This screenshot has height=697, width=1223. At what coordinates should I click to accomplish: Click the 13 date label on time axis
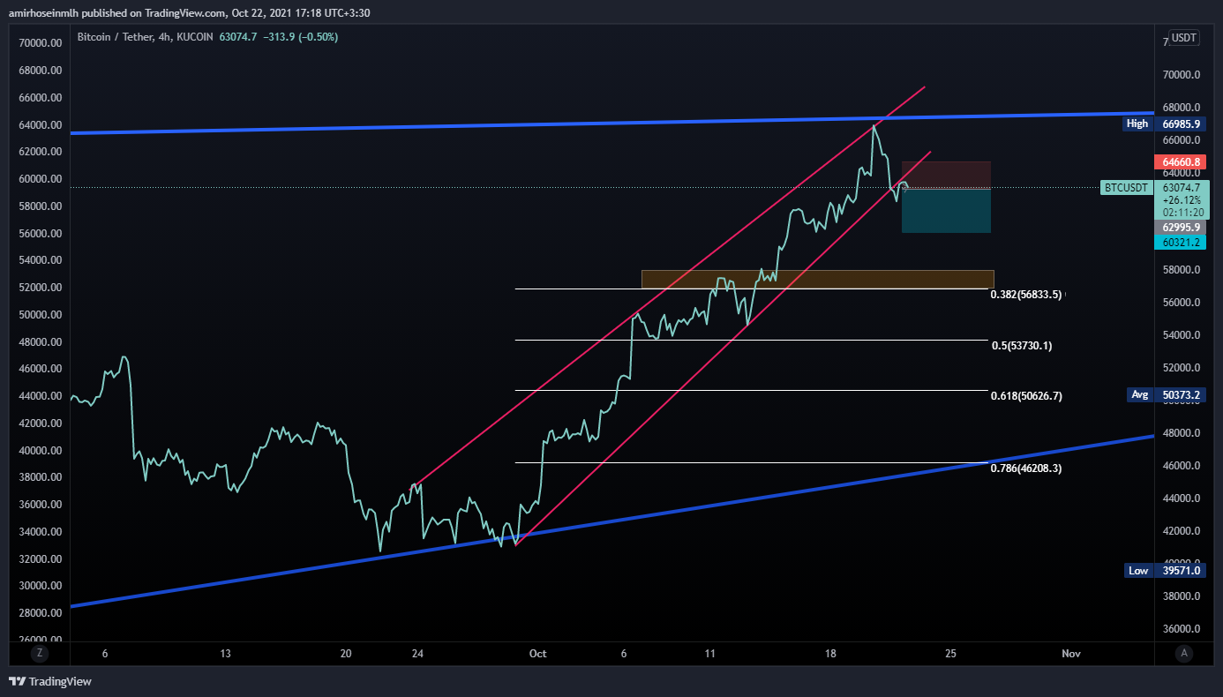tap(226, 654)
